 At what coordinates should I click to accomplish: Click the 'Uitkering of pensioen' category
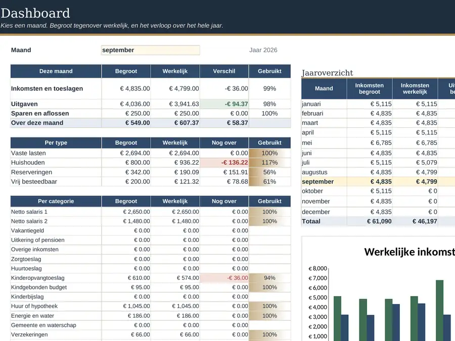pos(38,240)
